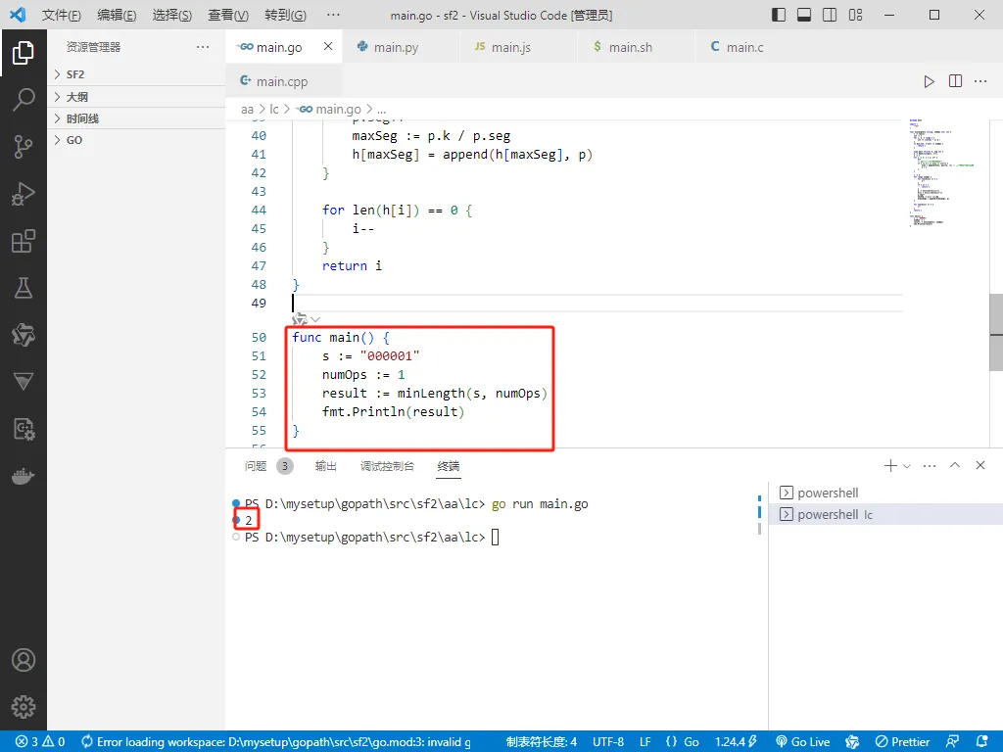Select the first powershell terminal entry
Image resolution: width=1003 pixels, height=752 pixels.
885,493
